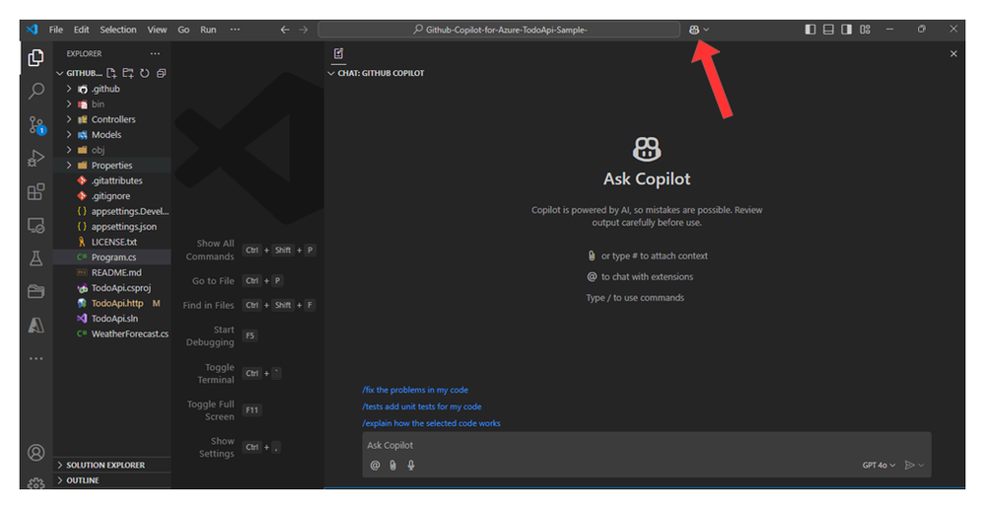
Task: Start voice chat with microphone icon
Action: click(x=411, y=465)
